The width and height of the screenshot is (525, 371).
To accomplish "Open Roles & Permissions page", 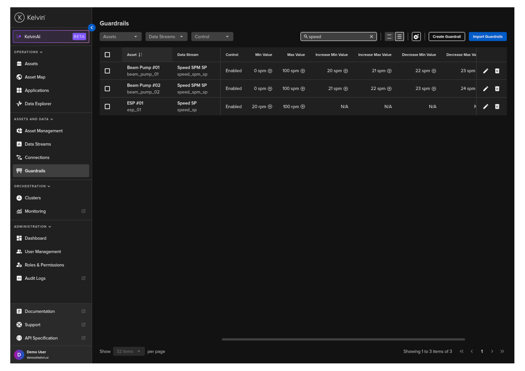I will click(44, 265).
